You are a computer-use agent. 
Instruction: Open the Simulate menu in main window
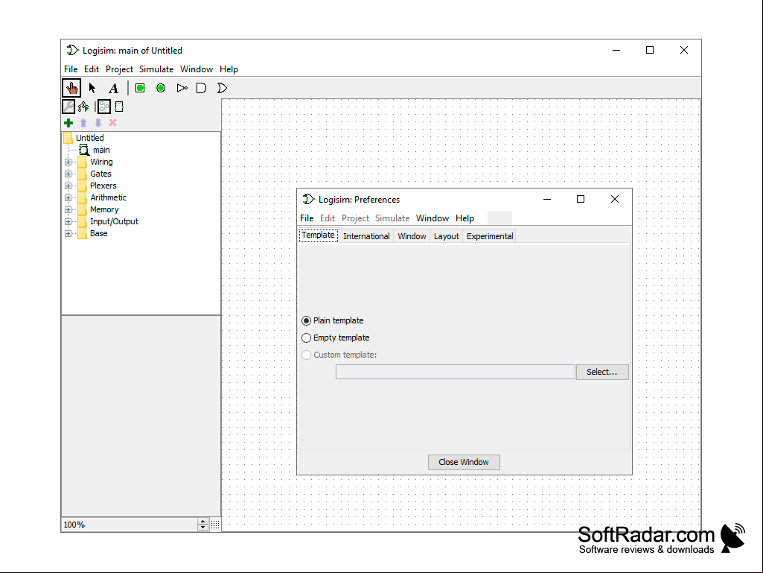pos(156,69)
